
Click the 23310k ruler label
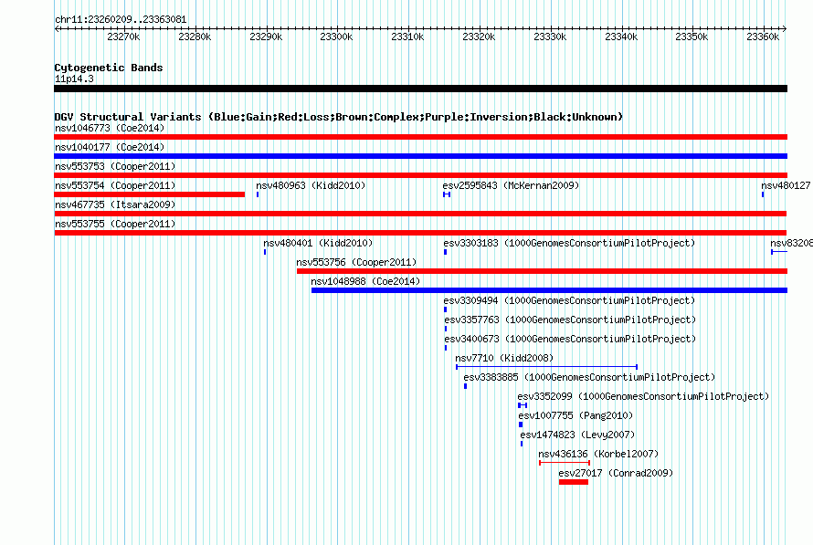(x=407, y=37)
